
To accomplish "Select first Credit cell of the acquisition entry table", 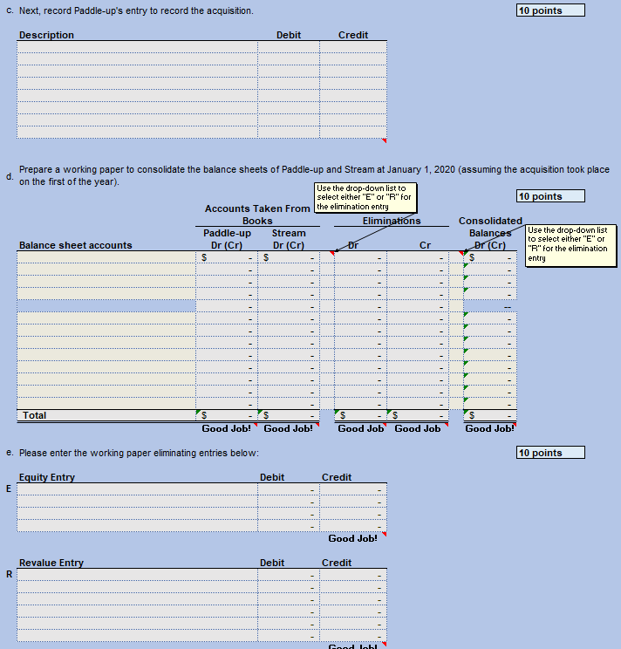I will 353,47.
